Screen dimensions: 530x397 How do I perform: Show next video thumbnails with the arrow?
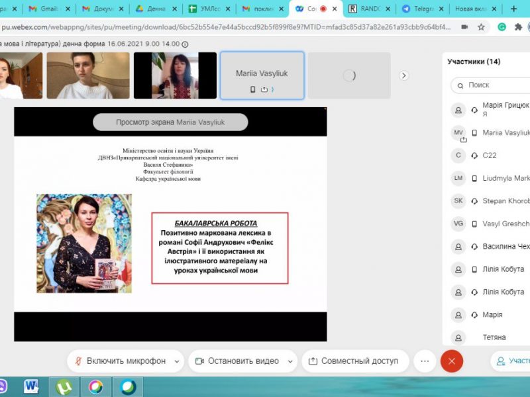click(404, 76)
